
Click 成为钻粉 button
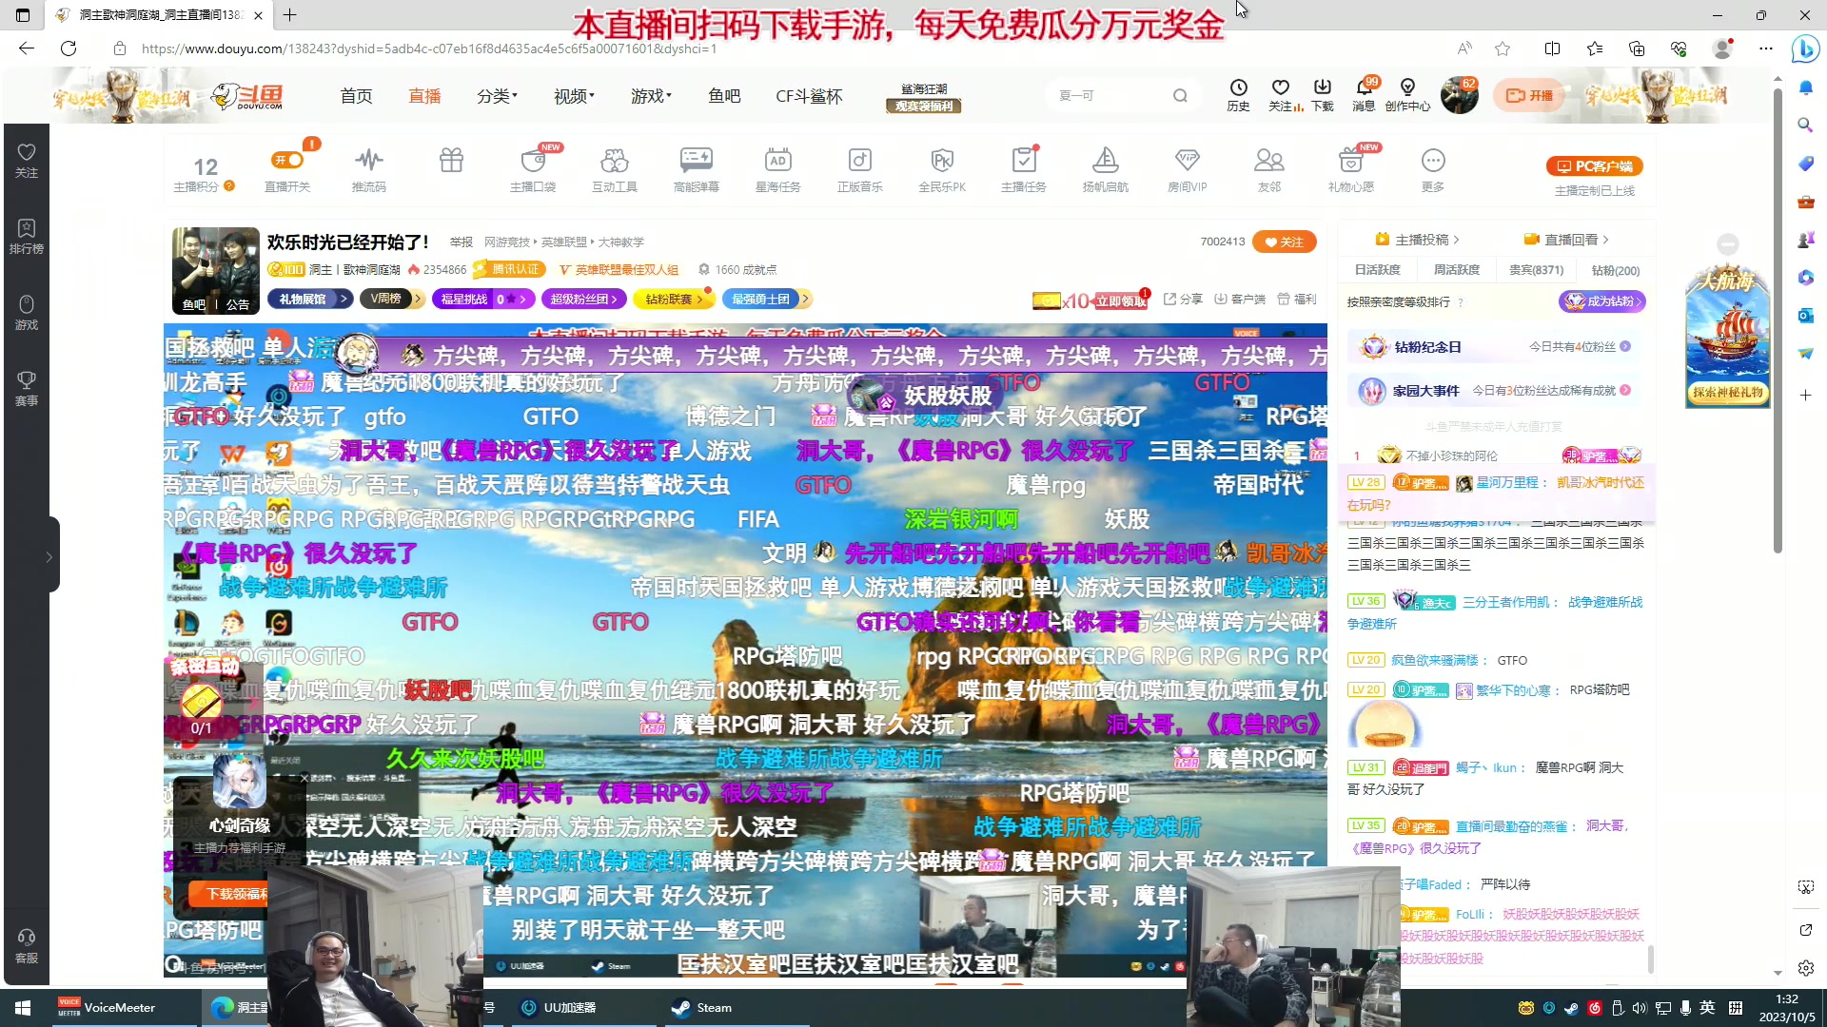pos(1602,301)
